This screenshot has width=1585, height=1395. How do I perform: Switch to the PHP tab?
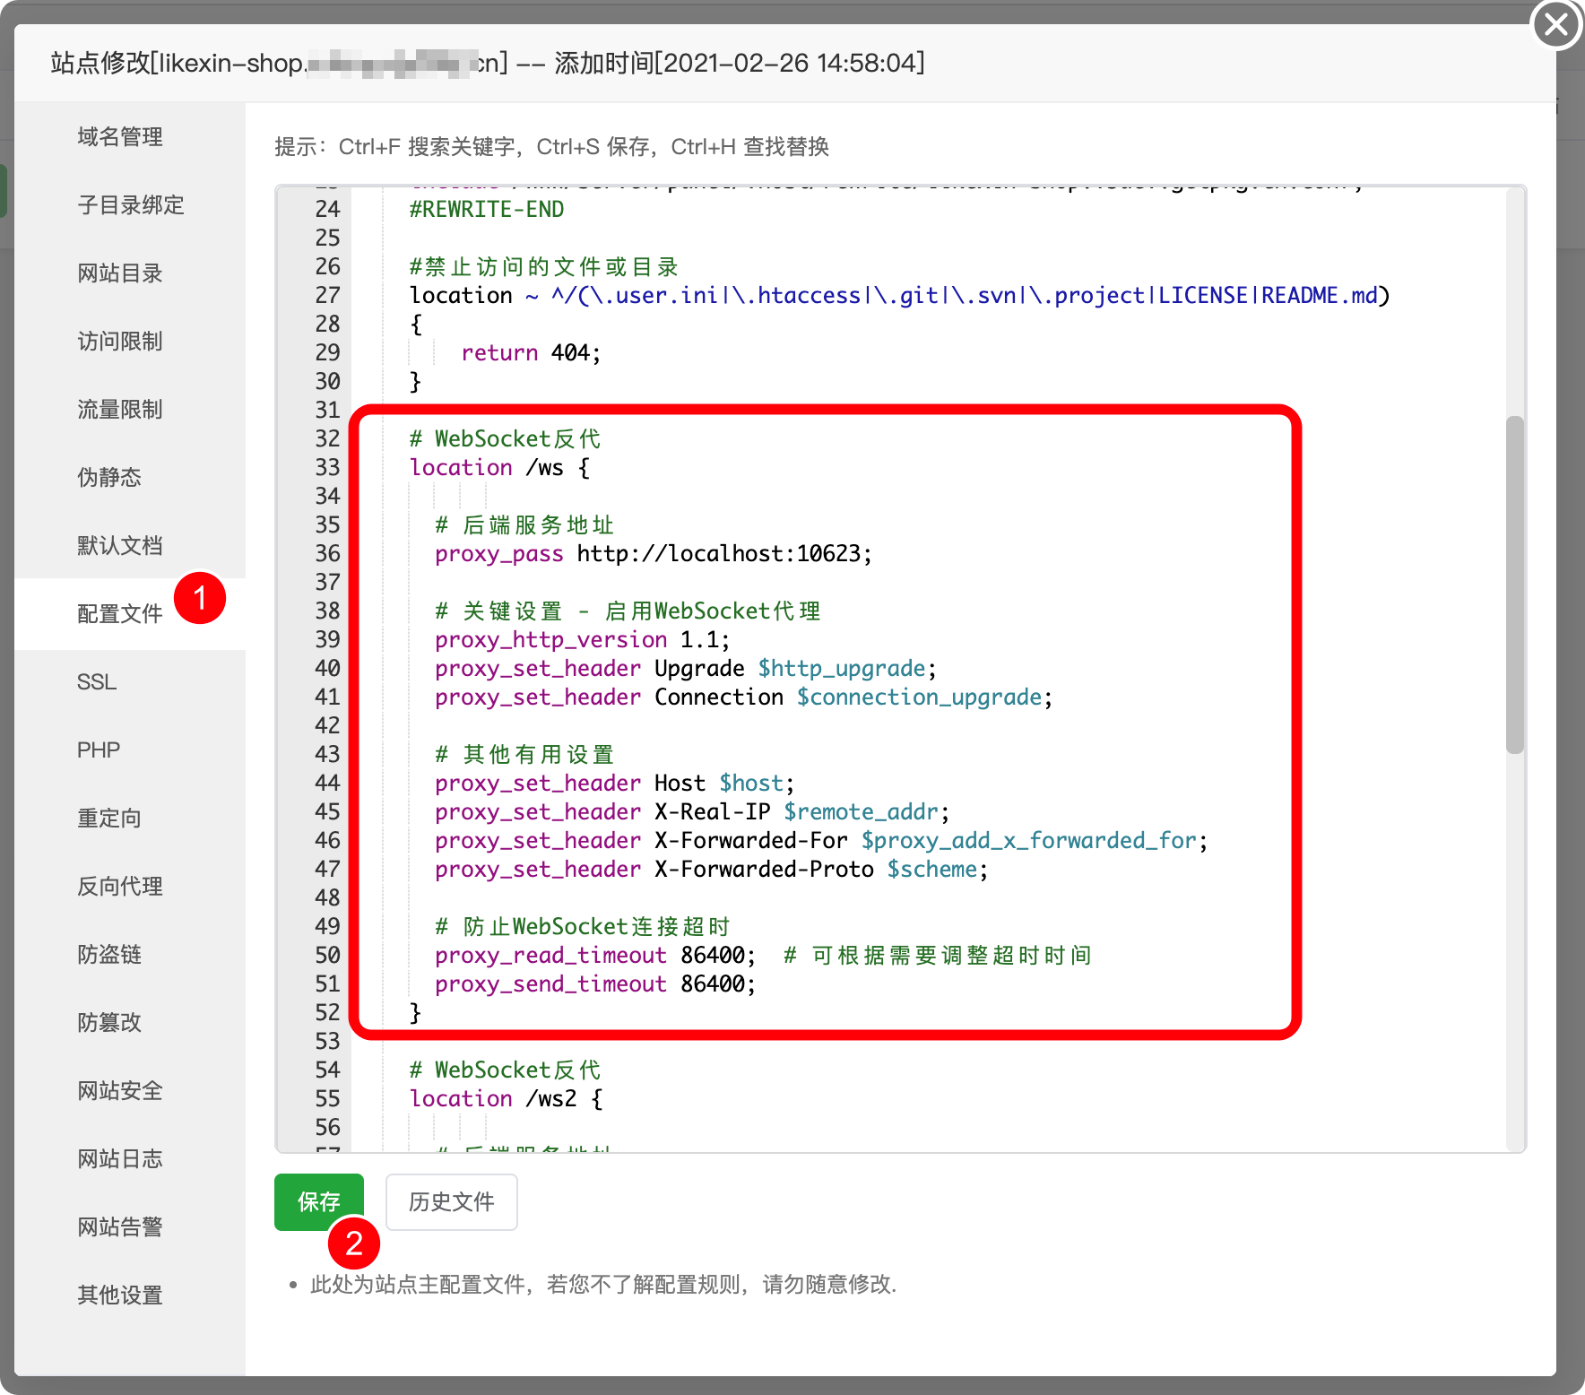(99, 750)
